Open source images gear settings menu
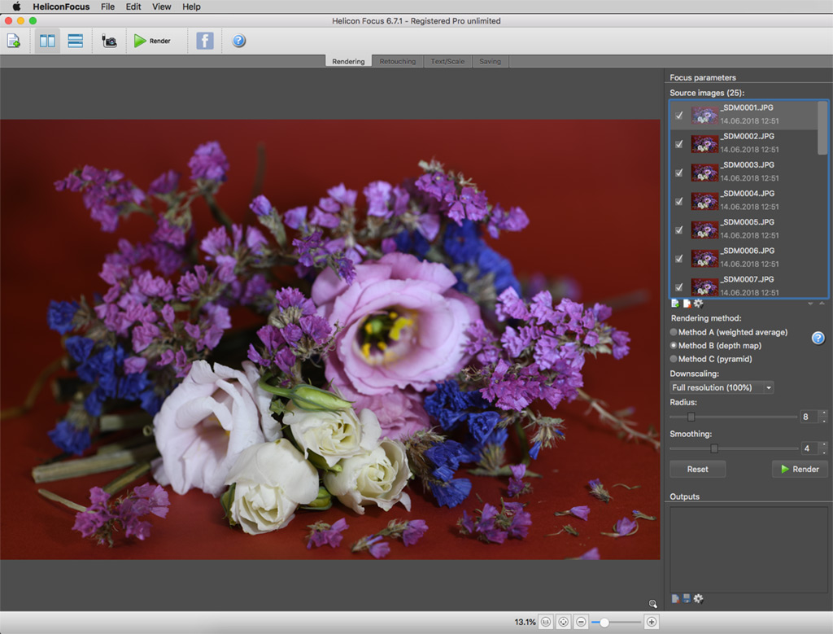 point(698,304)
